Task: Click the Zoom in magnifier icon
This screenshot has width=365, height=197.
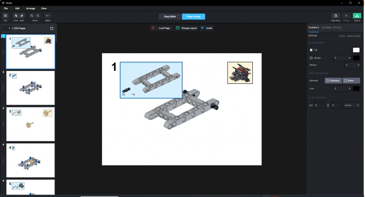Action: [32, 16]
